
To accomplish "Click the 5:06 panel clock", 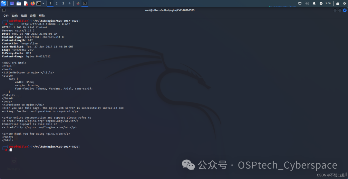I will pos(328,3).
